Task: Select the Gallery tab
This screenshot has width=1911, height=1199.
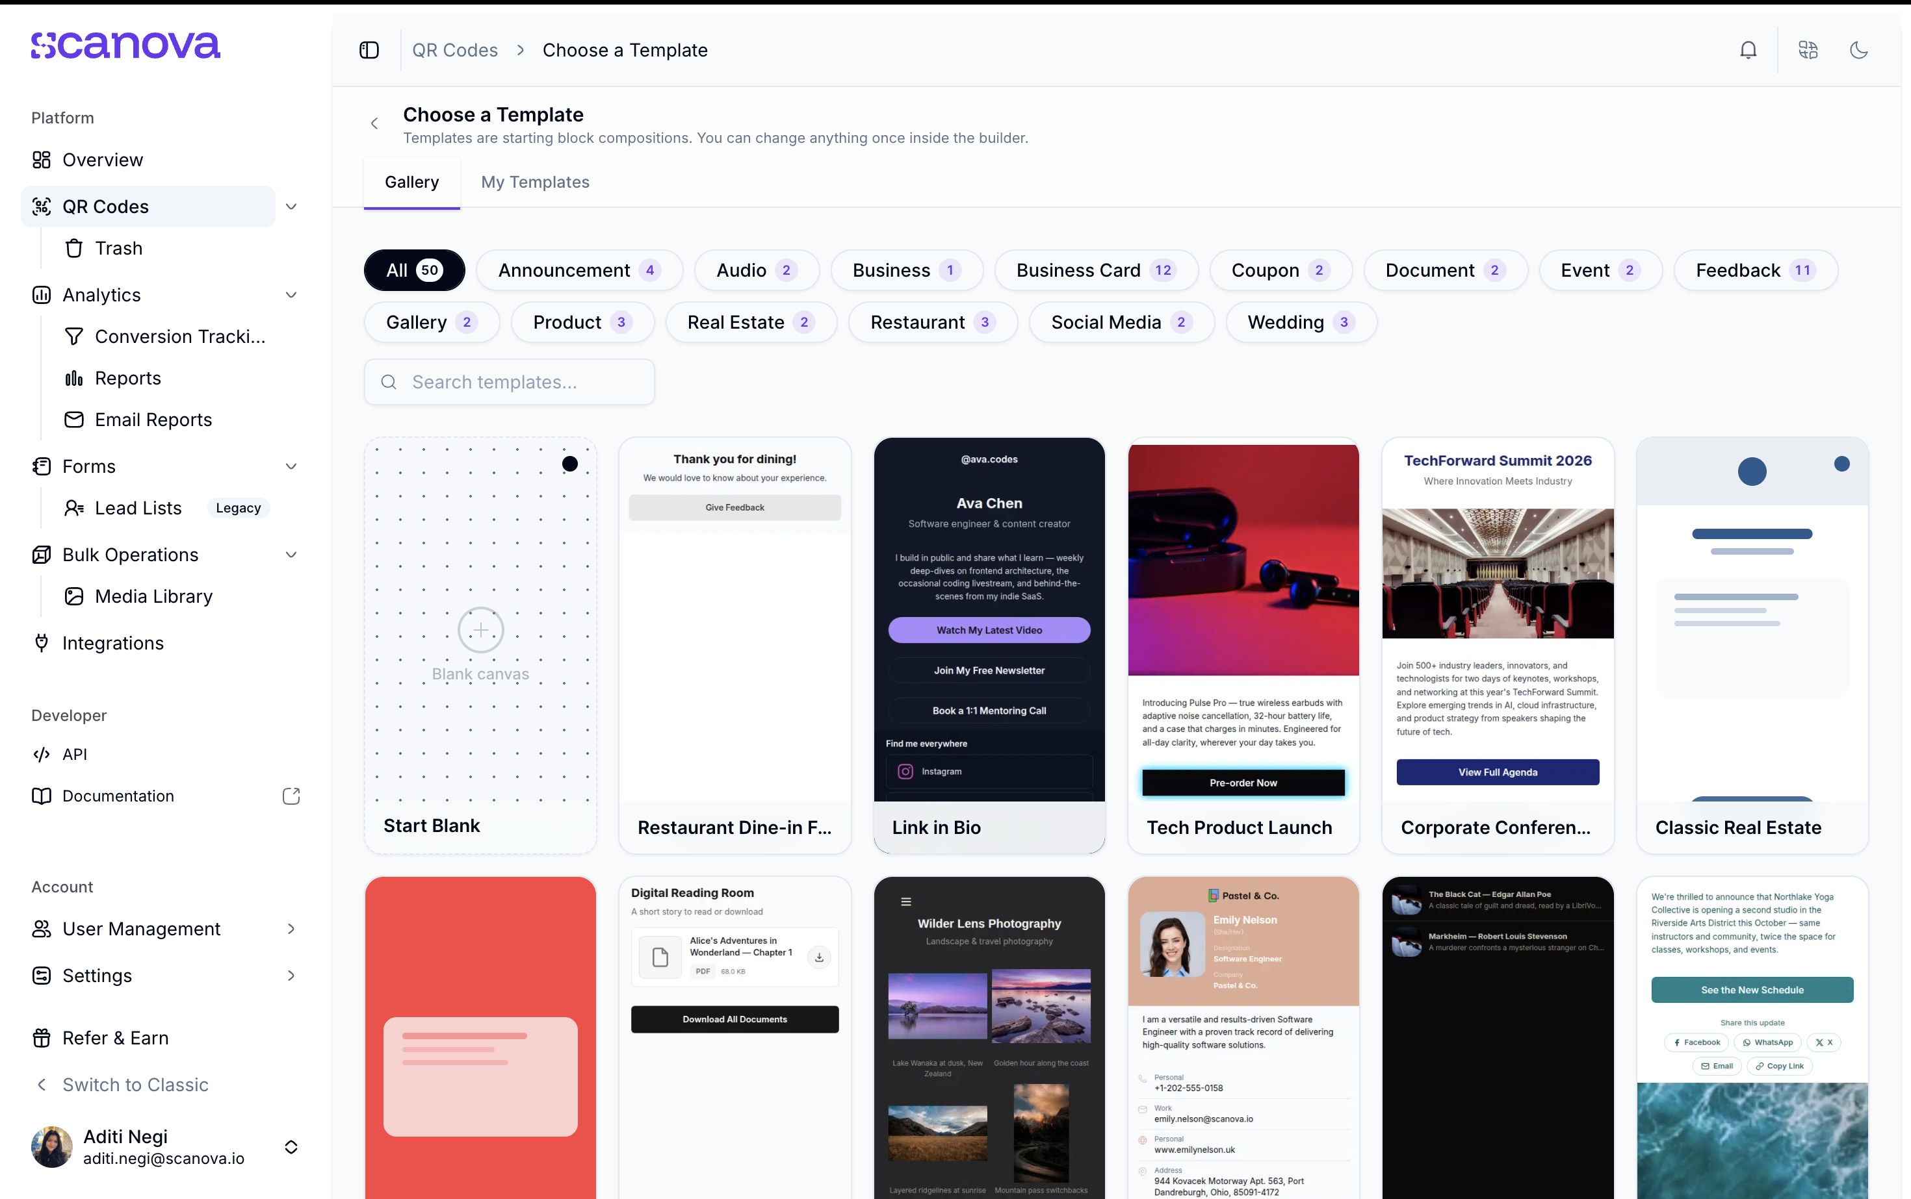Action: click(412, 182)
